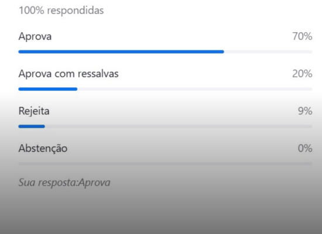Click the blue fill of the ressalvas bar
This screenshot has height=234, width=322.
(x=48, y=89)
